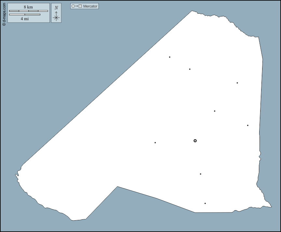Select the second northernmost city dot
The image size is (281, 232).
pos(190,69)
